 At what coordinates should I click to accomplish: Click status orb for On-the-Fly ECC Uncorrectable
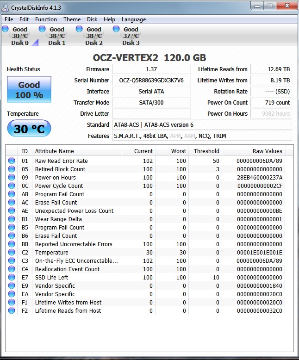click(x=12, y=261)
